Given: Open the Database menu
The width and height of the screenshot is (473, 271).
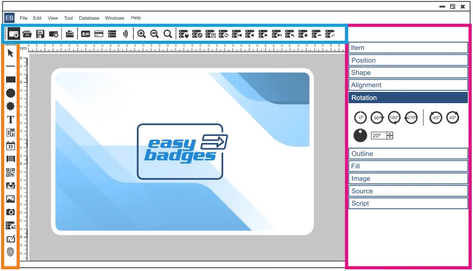Looking at the screenshot, I should click(89, 18).
